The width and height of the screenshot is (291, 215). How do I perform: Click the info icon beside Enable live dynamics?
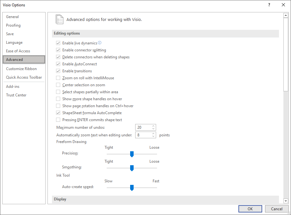pyautogui.click(x=99, y=43)
